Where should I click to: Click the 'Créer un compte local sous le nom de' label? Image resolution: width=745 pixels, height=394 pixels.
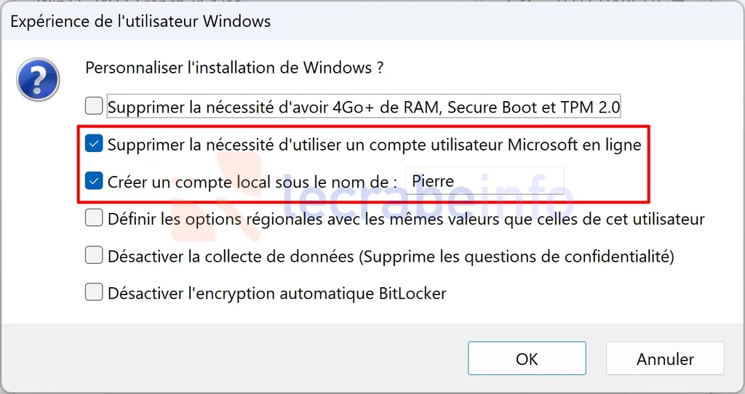[x=252, y=182]
